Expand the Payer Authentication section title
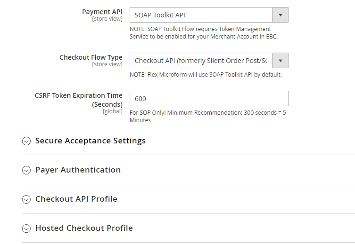Screen dimensions: 355x244 (78, 170)
